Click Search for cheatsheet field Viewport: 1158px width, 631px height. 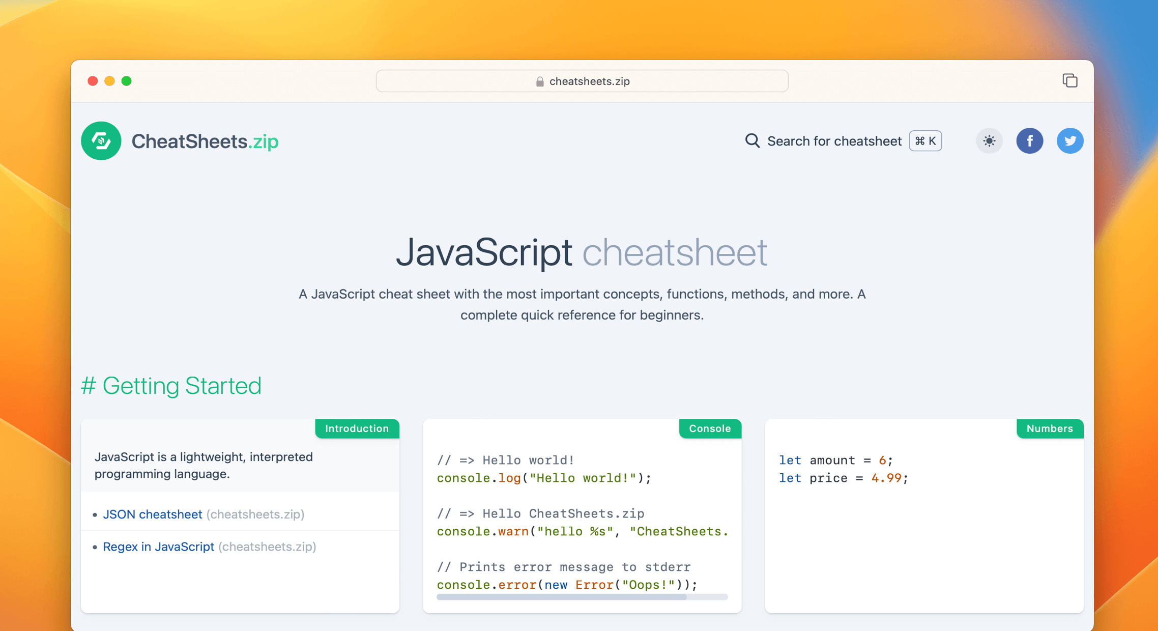tap(834, 141)
